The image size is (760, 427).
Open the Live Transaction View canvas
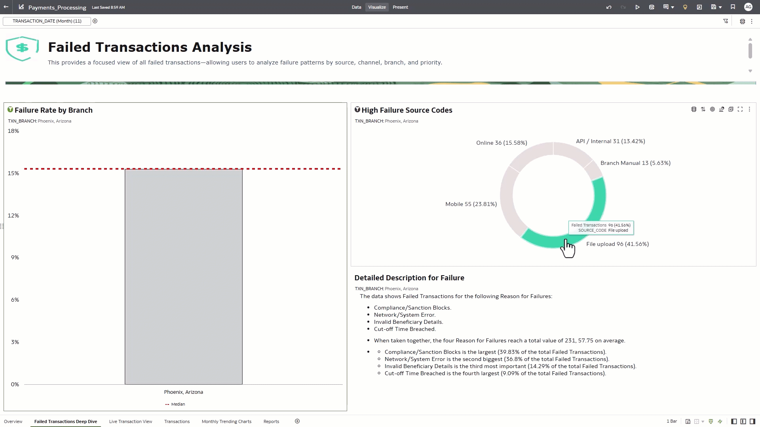130,421
